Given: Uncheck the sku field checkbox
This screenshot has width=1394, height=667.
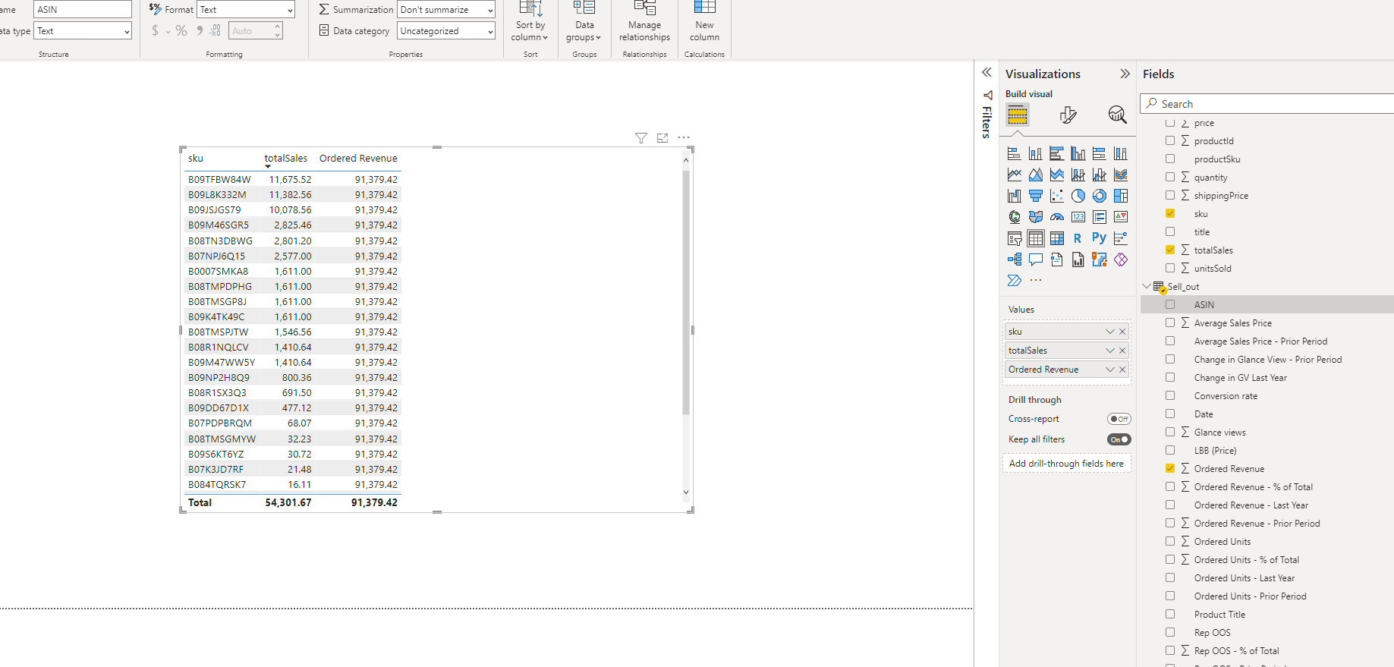Looking at the screenshot, I should (x=1170, y=214).
